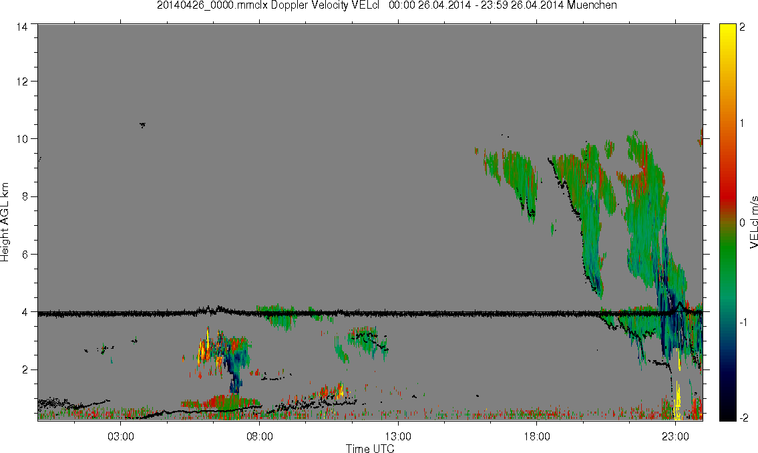The image size is (758, 453).
Task: Click the 23:00 time tick label
Action: (x=675, y=436)
